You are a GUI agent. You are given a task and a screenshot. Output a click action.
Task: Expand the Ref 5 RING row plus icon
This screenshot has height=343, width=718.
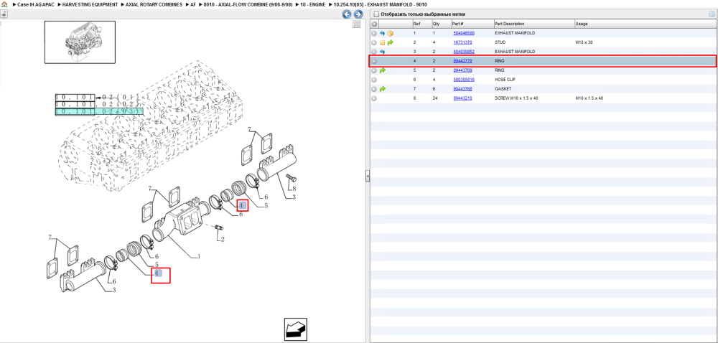(x=374, y=70)
